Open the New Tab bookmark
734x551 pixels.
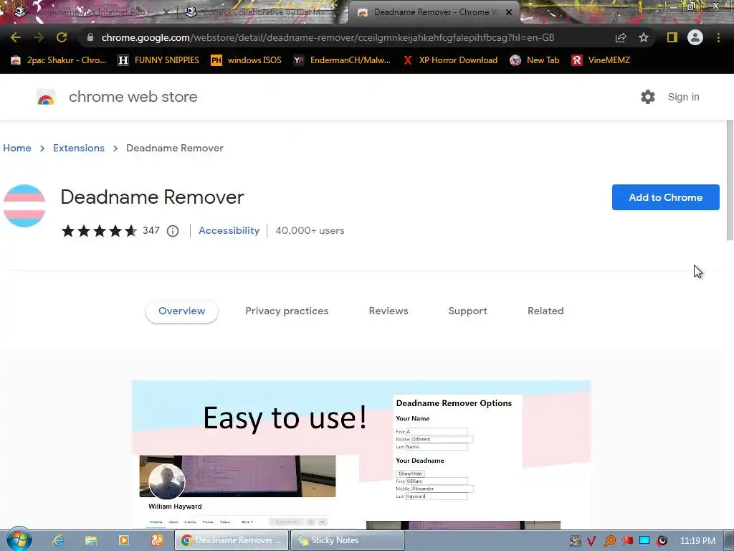point(535,60)
